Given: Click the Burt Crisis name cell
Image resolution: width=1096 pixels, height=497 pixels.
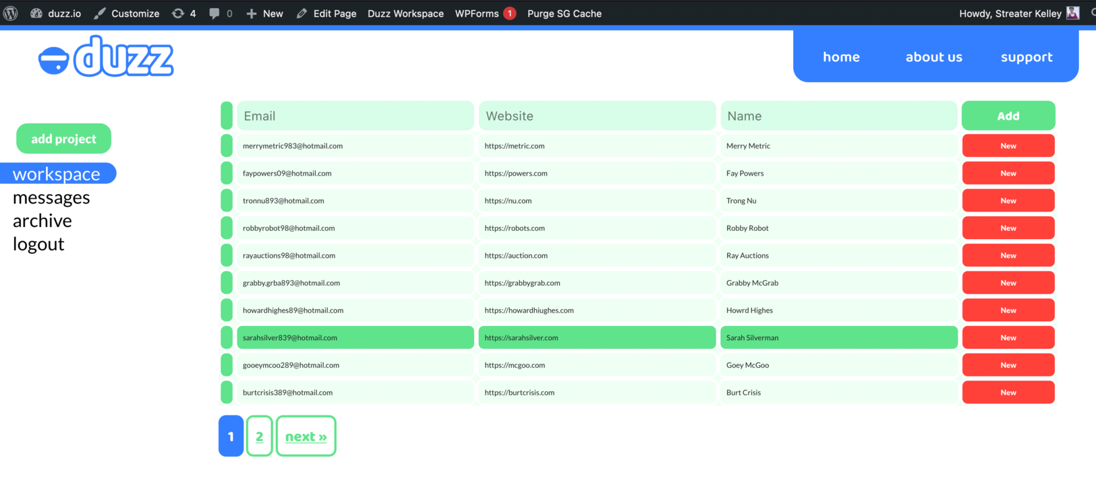Looking at the screenshot, I should (839, 392).
